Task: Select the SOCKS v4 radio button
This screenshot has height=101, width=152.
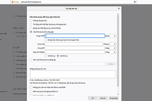Action: tap(46, 56)
